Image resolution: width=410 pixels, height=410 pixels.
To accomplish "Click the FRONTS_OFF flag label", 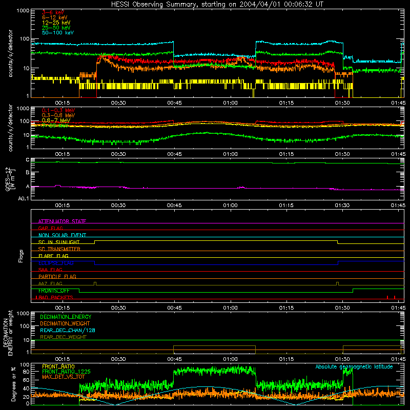I will click(x=54, y=291).
